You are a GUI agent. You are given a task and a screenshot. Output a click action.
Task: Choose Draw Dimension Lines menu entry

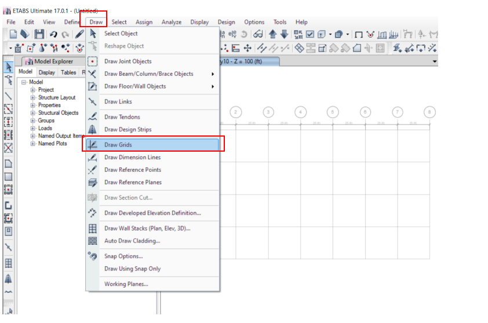click(x=152, y=157)
